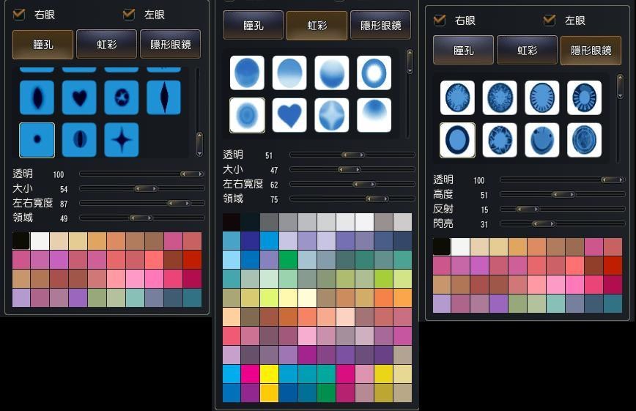Pick the soft concentric glow iris pattern
This screenshot has height=411, width=636.
[247, 115]
